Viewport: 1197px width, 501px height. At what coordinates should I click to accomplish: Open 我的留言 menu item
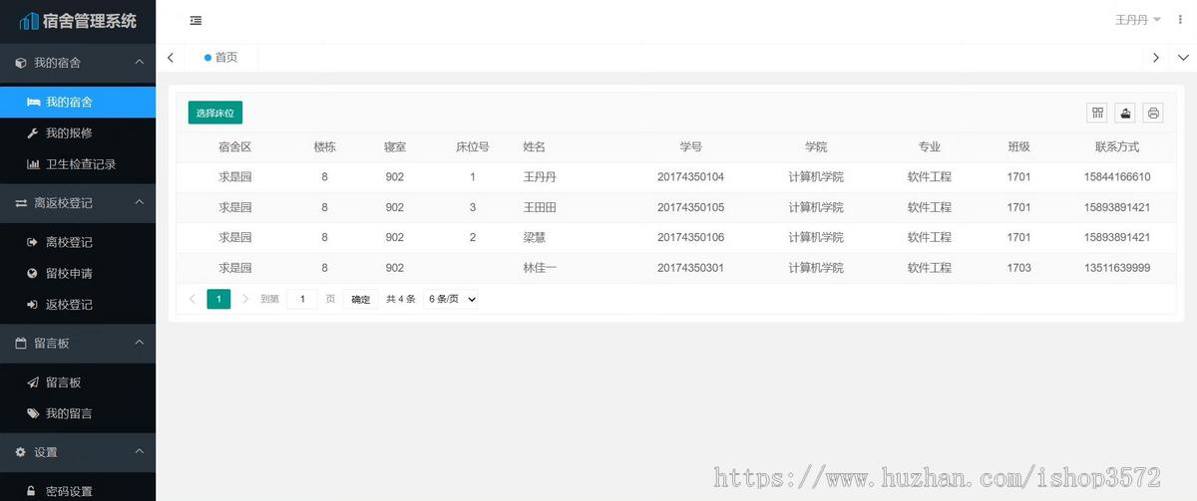click(78, 413)
